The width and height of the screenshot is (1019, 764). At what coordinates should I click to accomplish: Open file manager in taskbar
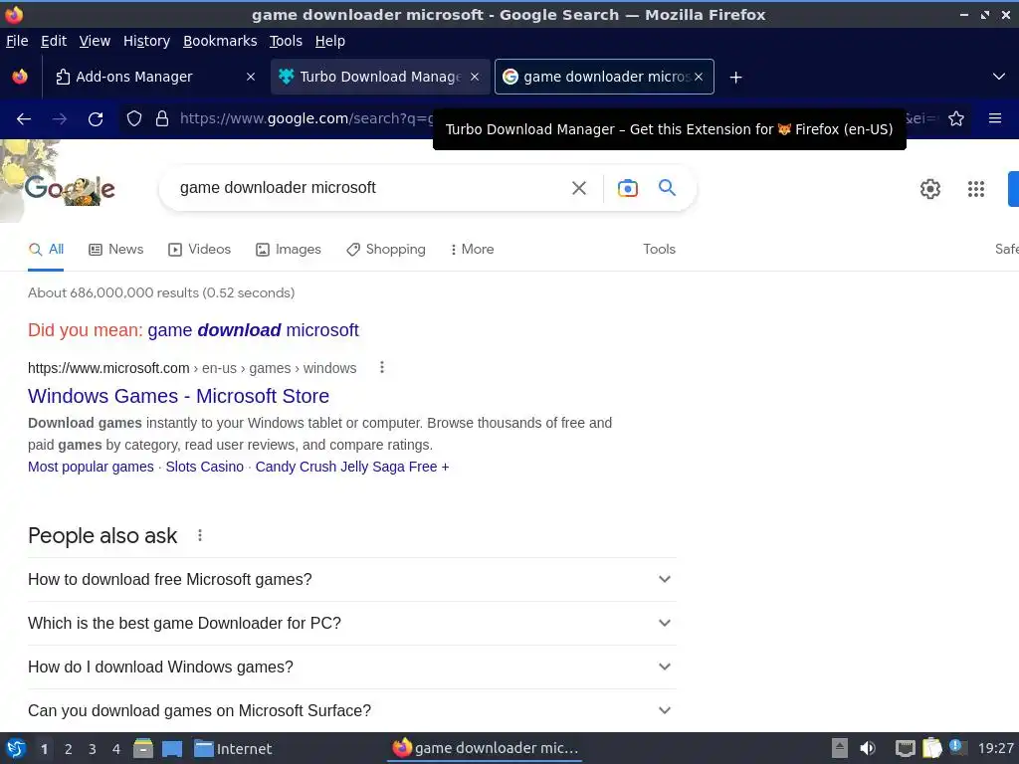tap(143, 748)
